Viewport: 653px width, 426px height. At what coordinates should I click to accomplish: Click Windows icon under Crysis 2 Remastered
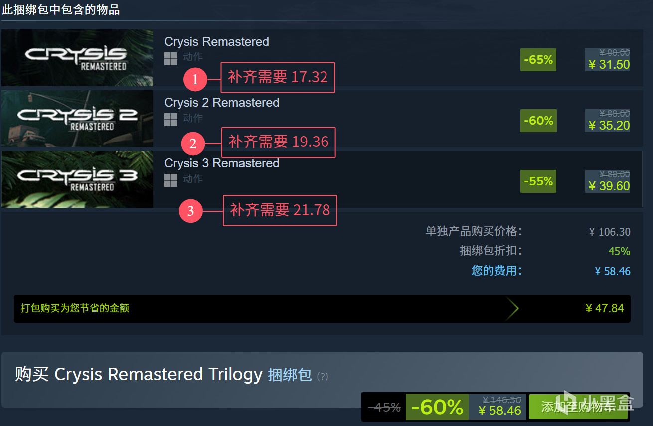[171, 120]
